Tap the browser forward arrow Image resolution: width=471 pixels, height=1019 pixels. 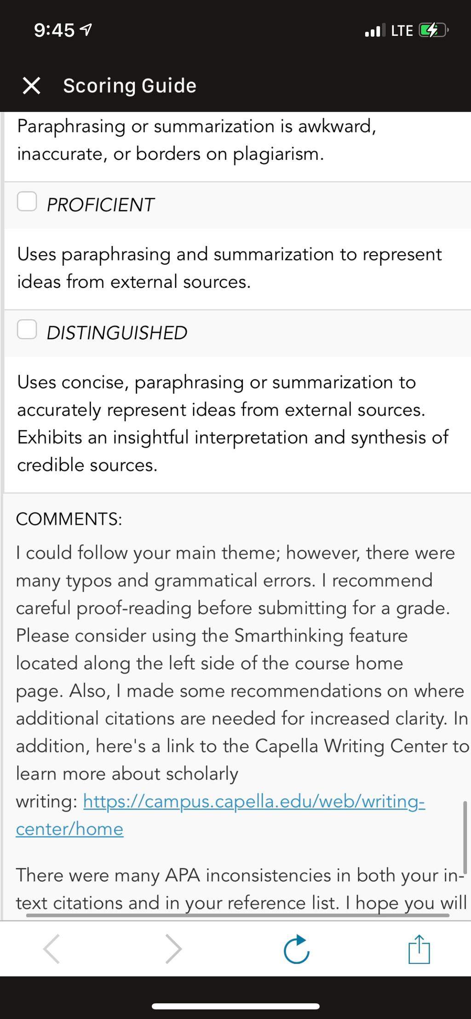point(174,949)
